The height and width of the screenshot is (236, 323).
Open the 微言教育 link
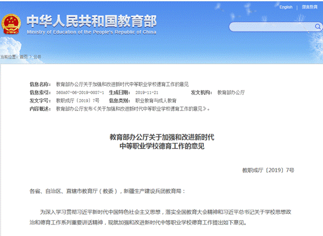coord(310,7)
